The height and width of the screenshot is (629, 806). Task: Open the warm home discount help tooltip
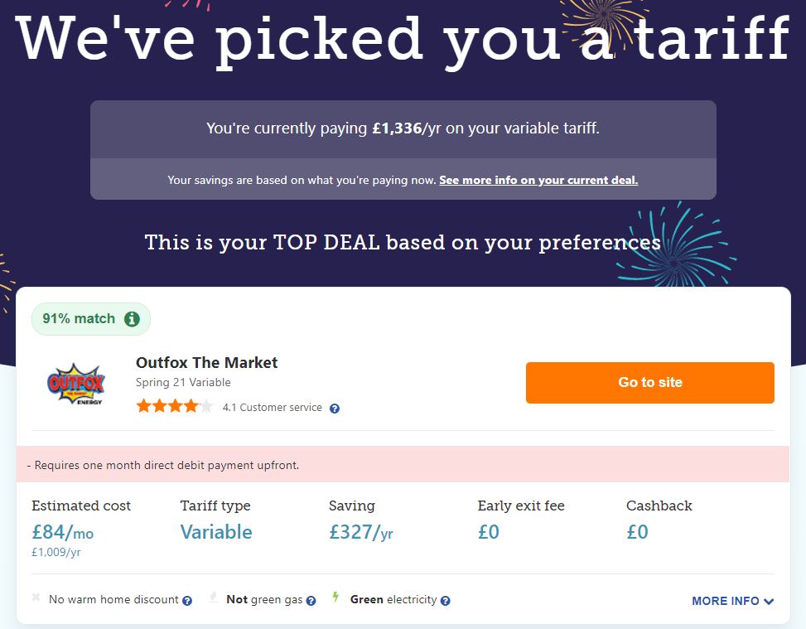187,601
